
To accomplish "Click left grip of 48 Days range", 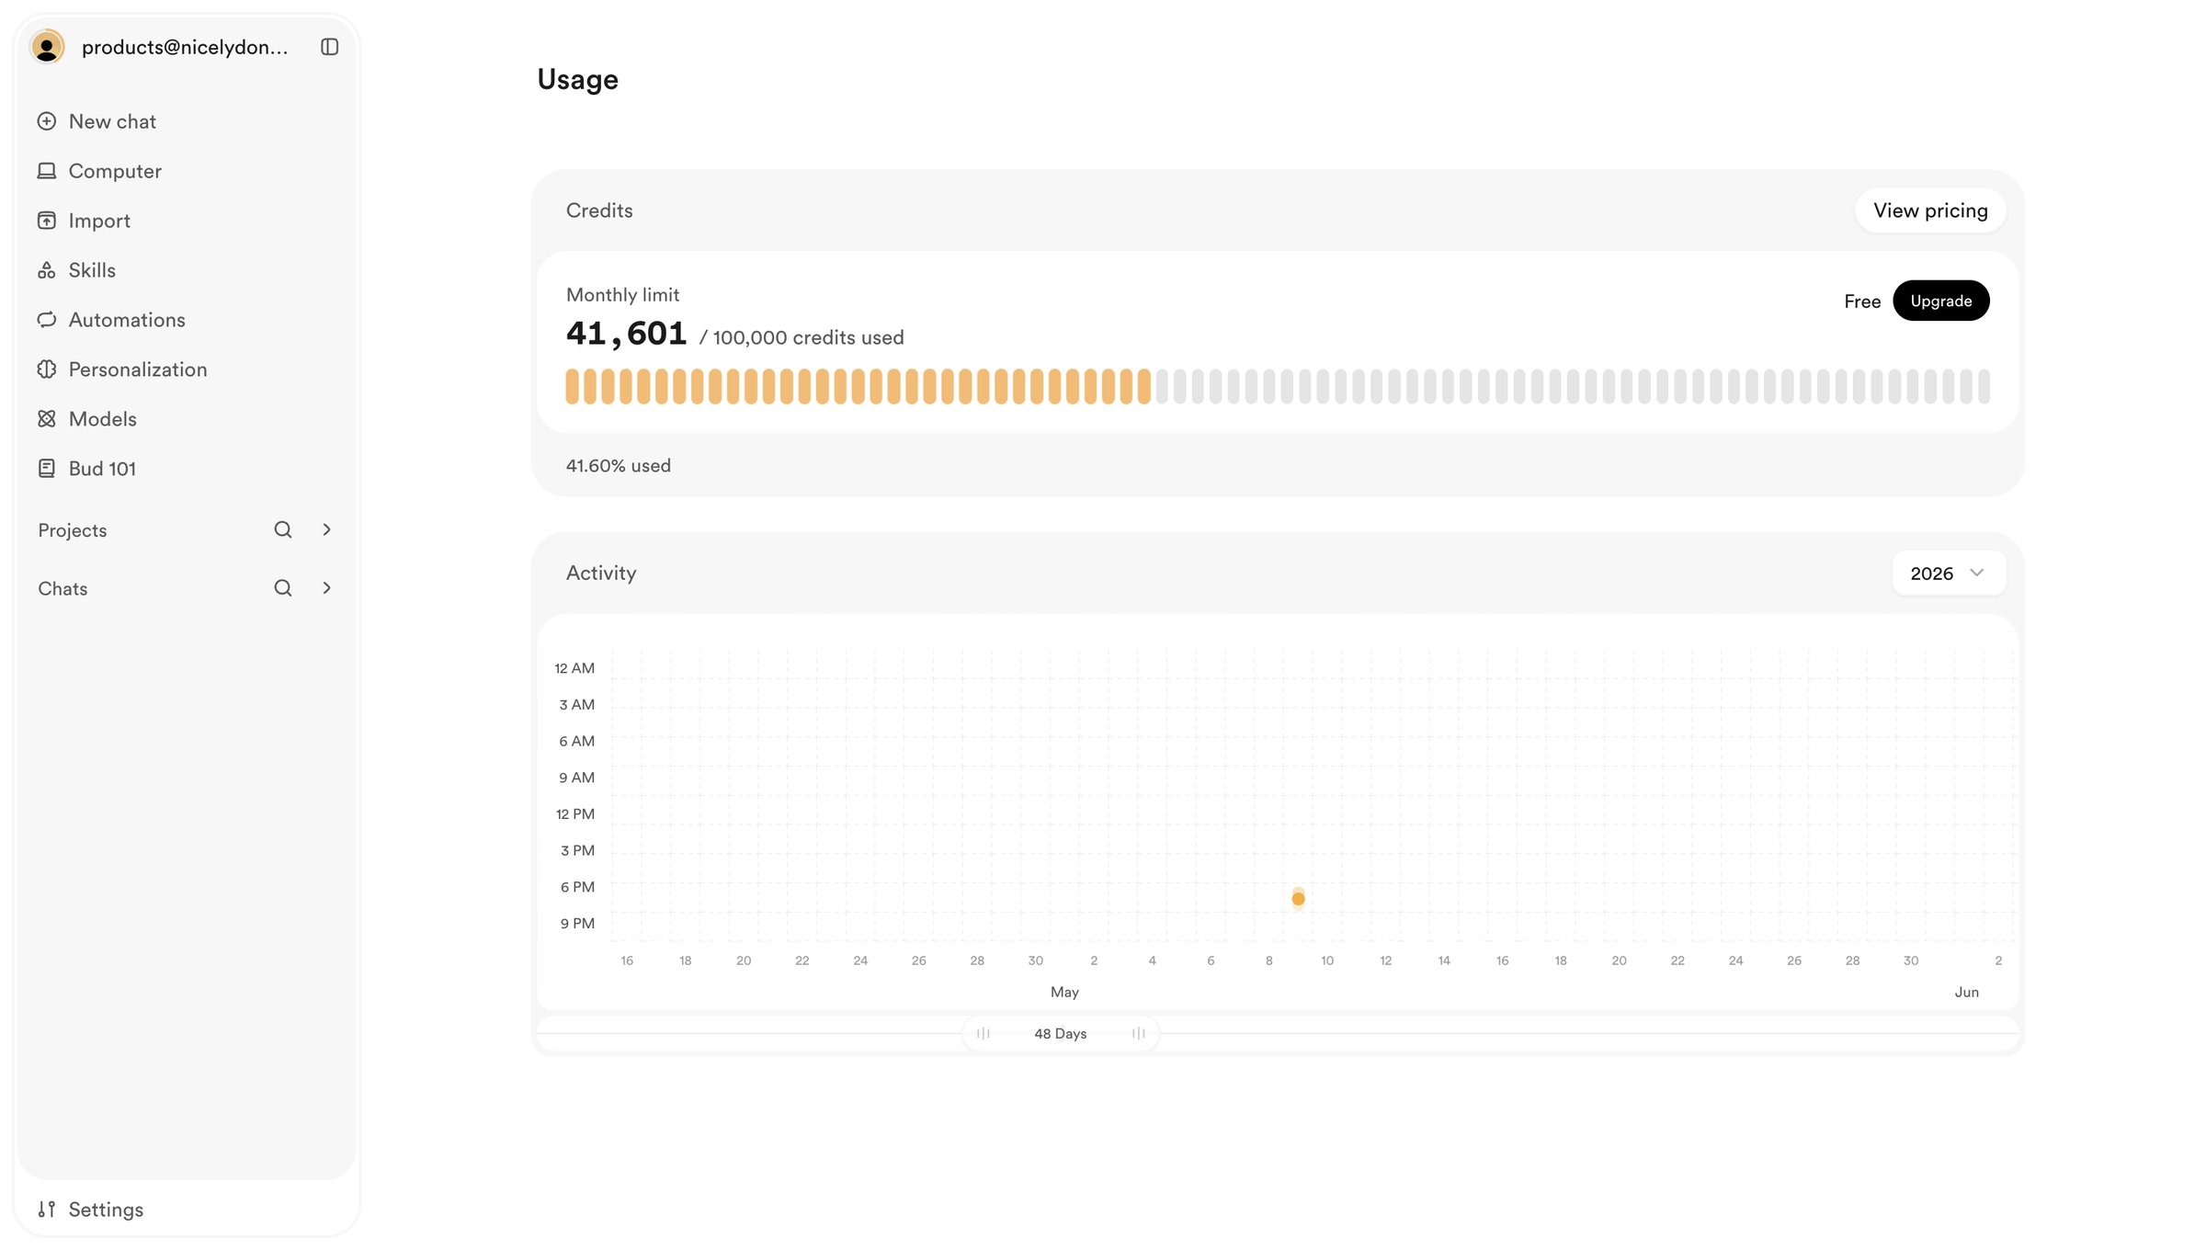I will click(983, 1033).
